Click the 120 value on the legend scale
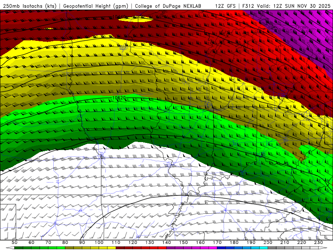 (x=133, y=242)
